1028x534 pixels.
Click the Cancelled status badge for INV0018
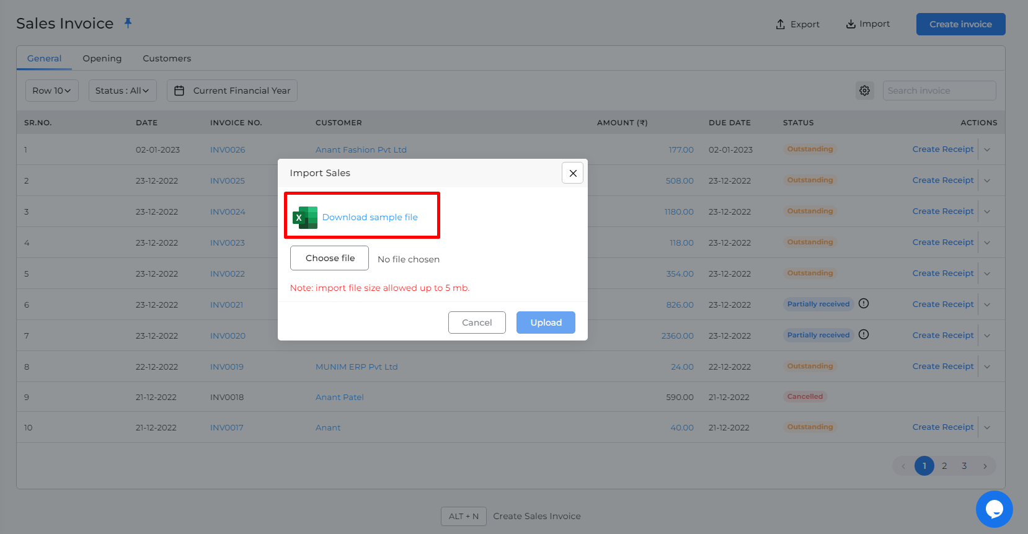pos(805,396)
